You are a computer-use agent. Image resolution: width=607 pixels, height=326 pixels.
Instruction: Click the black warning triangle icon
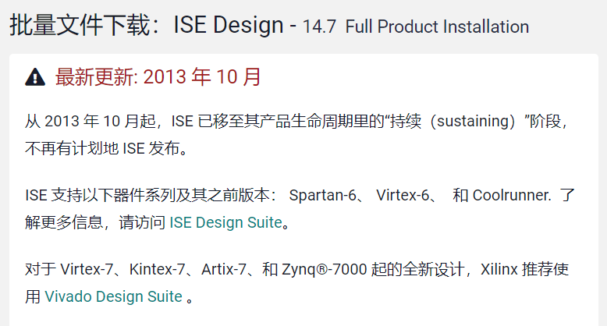click(35, 76)
